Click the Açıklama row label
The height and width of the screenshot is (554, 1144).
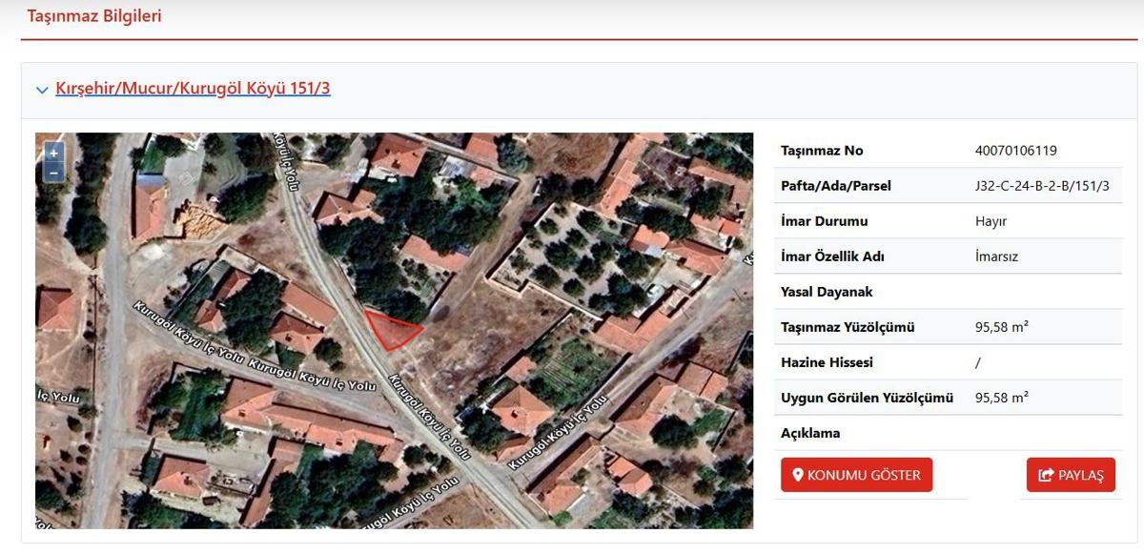click(810, 433)
